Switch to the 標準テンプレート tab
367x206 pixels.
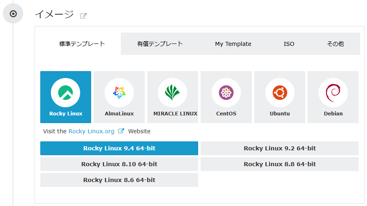point(82,44)
